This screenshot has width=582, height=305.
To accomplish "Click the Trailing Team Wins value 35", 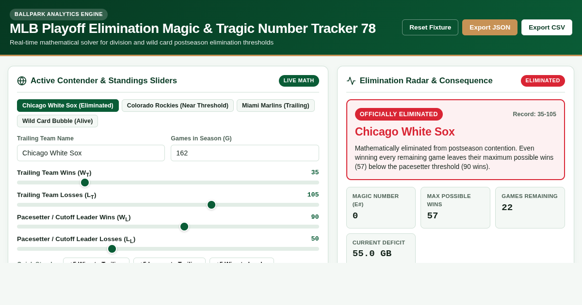I will [315, 172].
